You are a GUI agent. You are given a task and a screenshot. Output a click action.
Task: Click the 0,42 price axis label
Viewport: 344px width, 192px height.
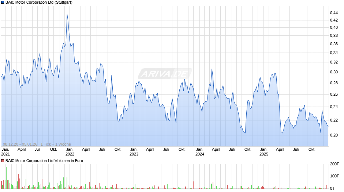pos(334,20)
